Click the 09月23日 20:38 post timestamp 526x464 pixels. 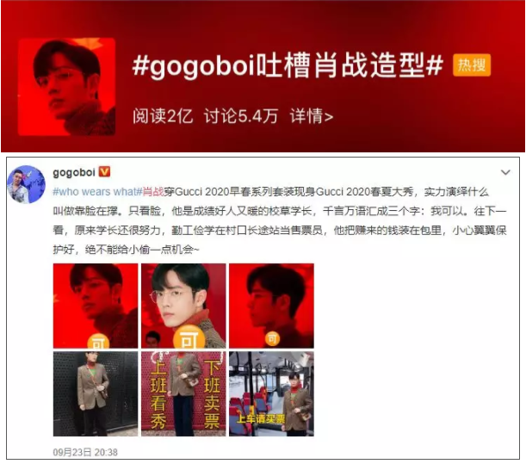tap(85, 452)
